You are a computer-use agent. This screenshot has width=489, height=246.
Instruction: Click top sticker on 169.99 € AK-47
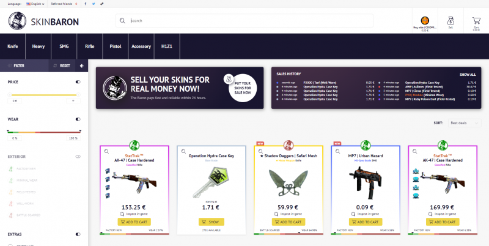click(x=416, y=171)
